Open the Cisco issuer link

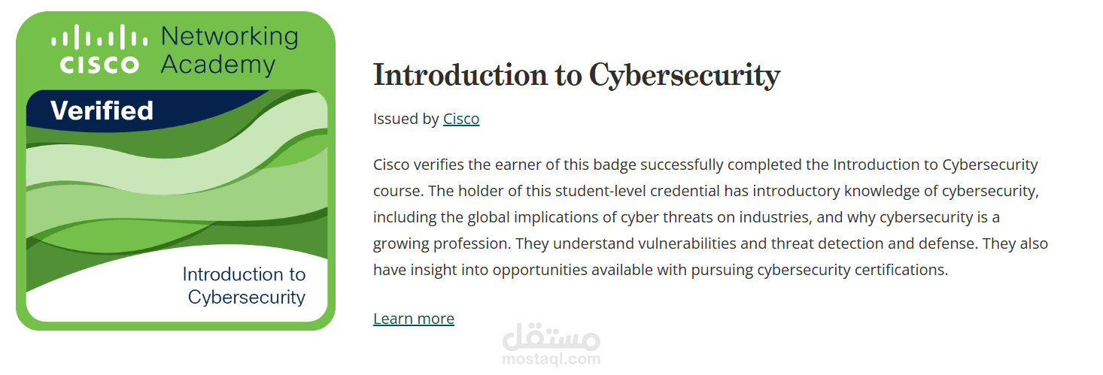click(x=461, y=119)
